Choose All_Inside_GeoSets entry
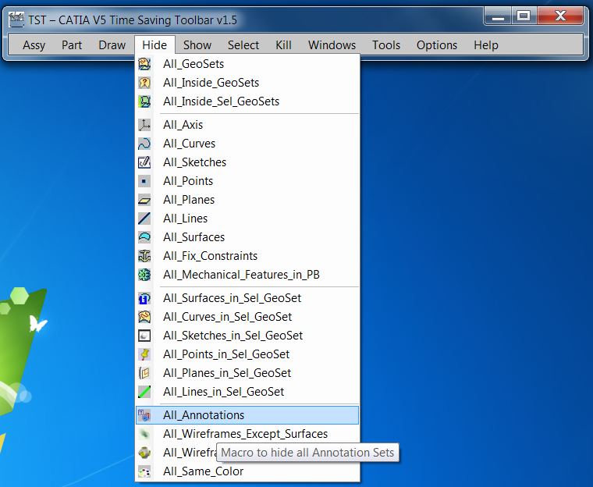593x487 pixels. pos(247,83)
